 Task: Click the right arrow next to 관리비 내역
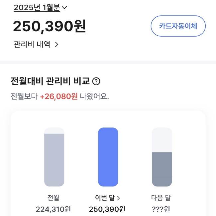click(56, 45)
